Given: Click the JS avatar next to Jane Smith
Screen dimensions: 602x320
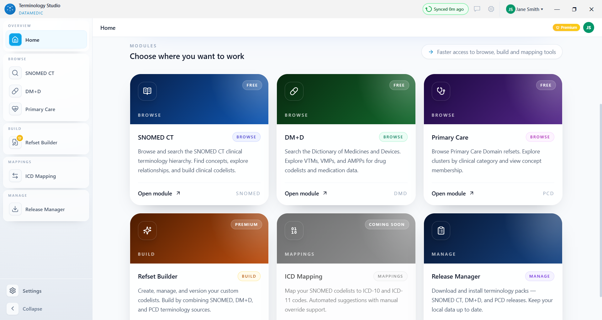Looking at the screenshot, I should tap(511, 9).
